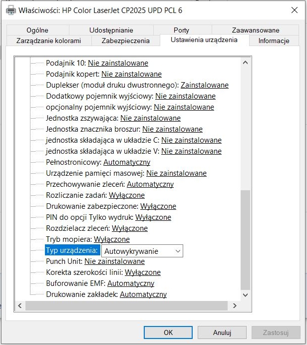The height and width of the screenshot is (345, 307).
Task: Change Tryb mopiera Wyłączone value
Action: [x=112, y=239]
